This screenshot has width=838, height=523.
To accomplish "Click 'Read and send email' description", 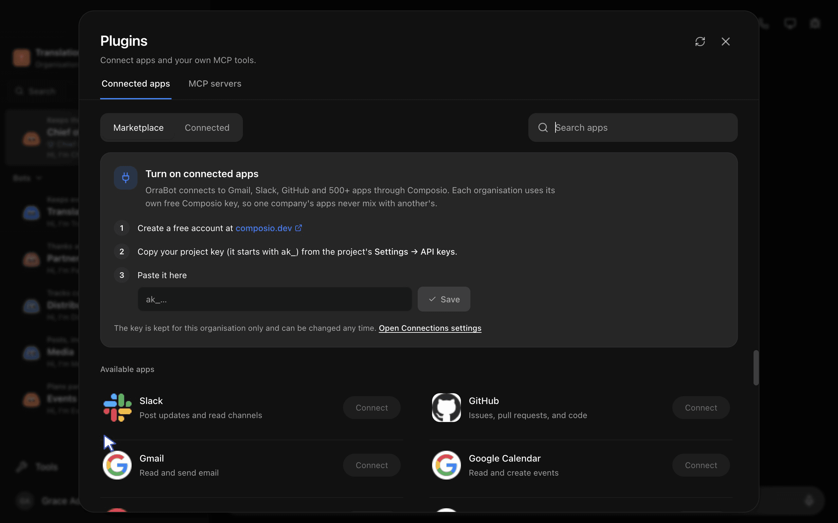I will point(179,473).
